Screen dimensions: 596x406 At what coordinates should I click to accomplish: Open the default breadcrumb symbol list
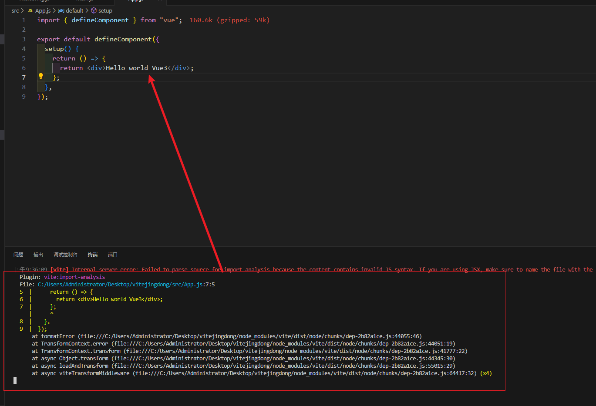tap(74, 10)
